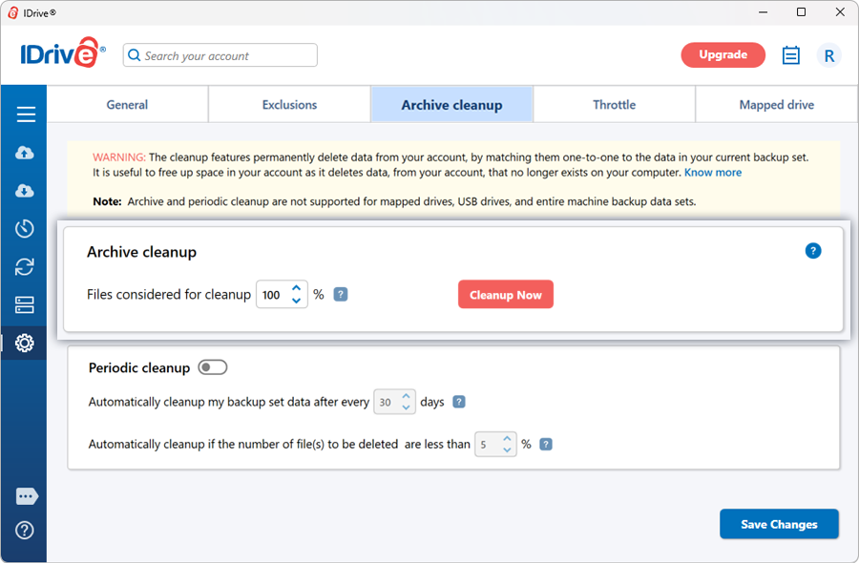Click the Cleanup Now button
The height and width of the screenshot is (563, 859).
click(506, 295)
